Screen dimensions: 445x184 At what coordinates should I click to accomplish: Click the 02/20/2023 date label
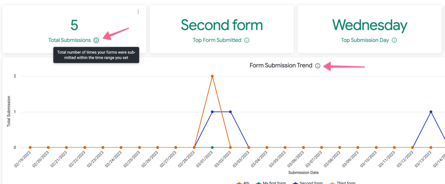pyautogui.click(x=41, y=160)
